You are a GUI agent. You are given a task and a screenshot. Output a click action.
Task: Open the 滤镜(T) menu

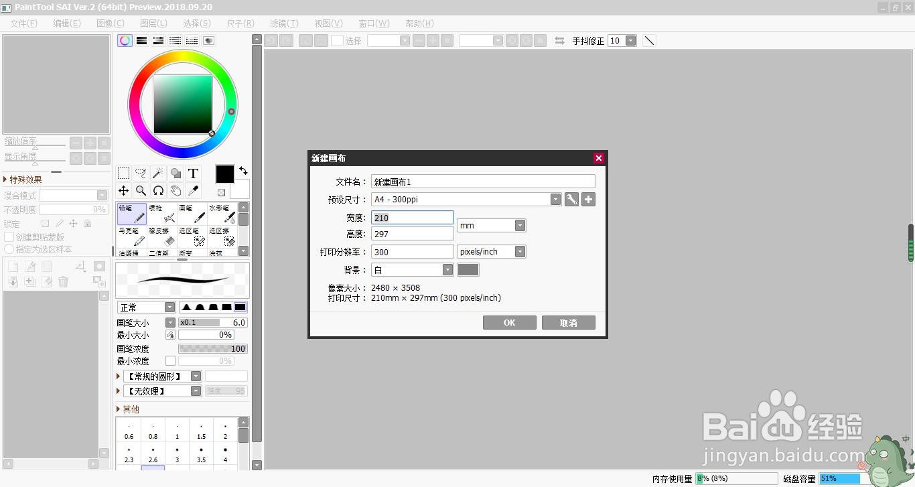tap(284, 23)
